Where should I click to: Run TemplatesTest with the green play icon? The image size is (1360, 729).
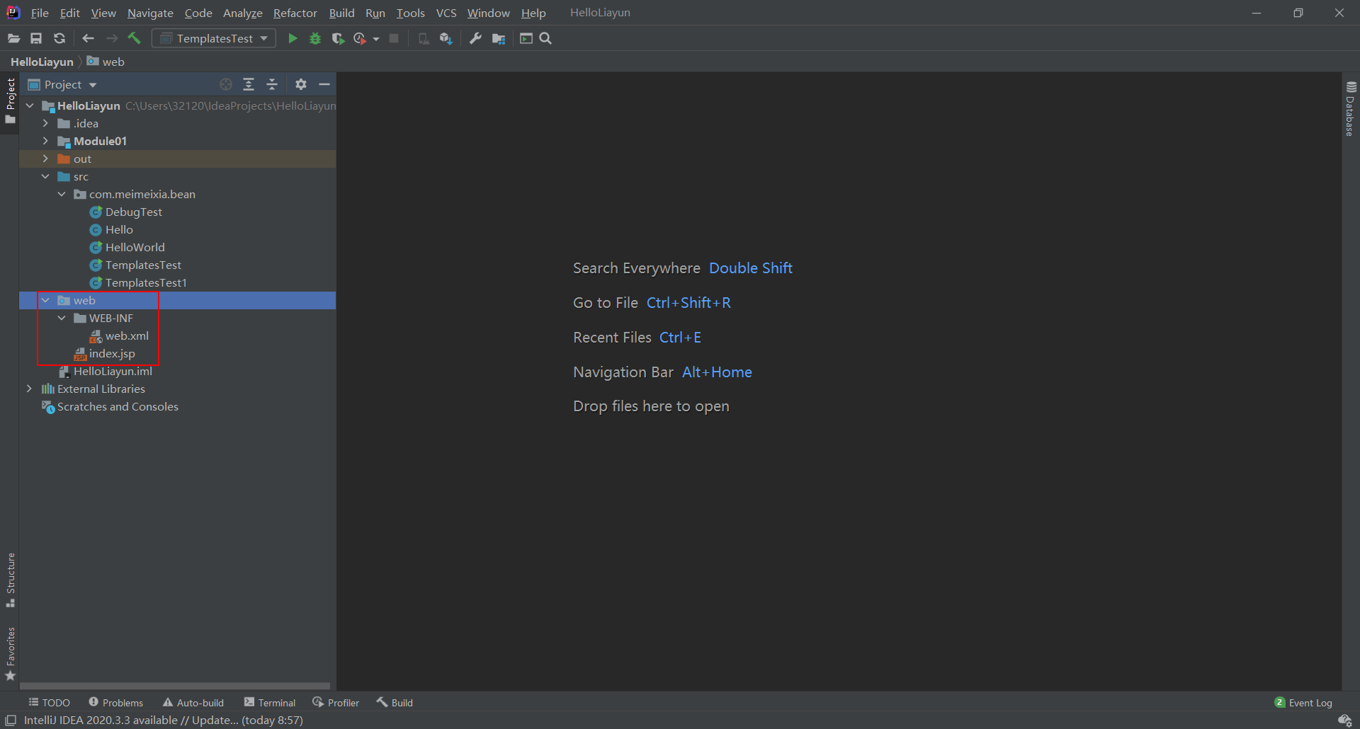click(293, 38)
